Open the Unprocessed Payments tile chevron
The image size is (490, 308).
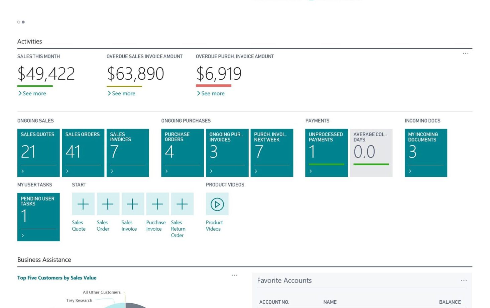click(x=311, y=171)
